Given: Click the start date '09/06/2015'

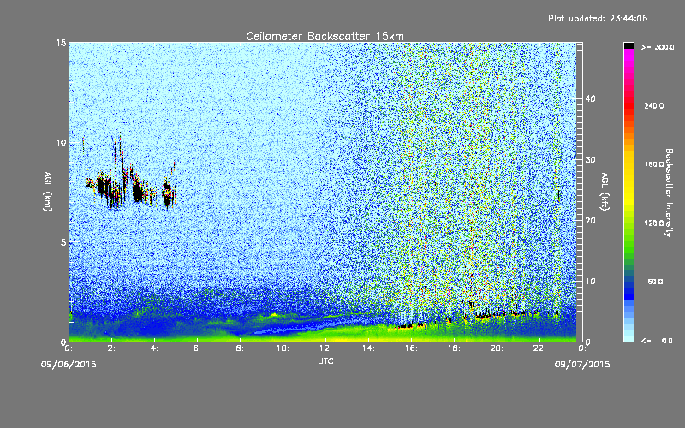Looking at the screenshot, I should (x=68, y=365).
